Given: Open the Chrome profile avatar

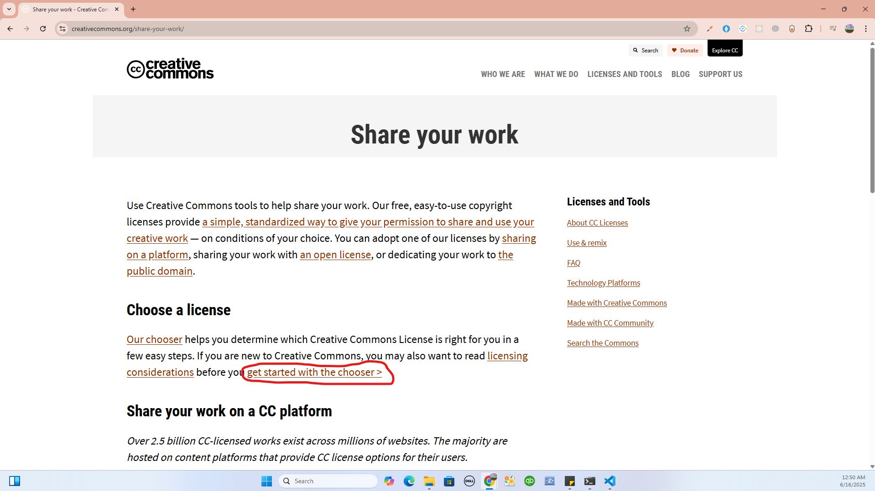Looking at the screenshot, I should [x=849, y=29].
